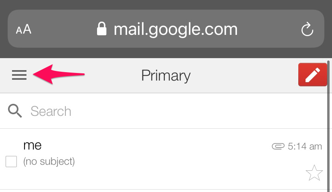Click the magnifying glass search icon
This screenshot has height=192, width=332.
tap(15, 111)
